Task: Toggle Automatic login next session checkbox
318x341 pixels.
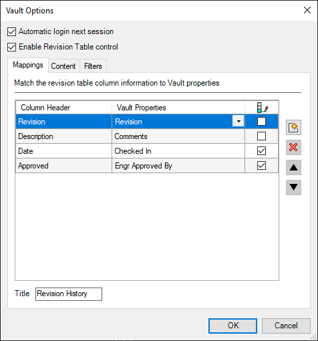Action: 11,31
